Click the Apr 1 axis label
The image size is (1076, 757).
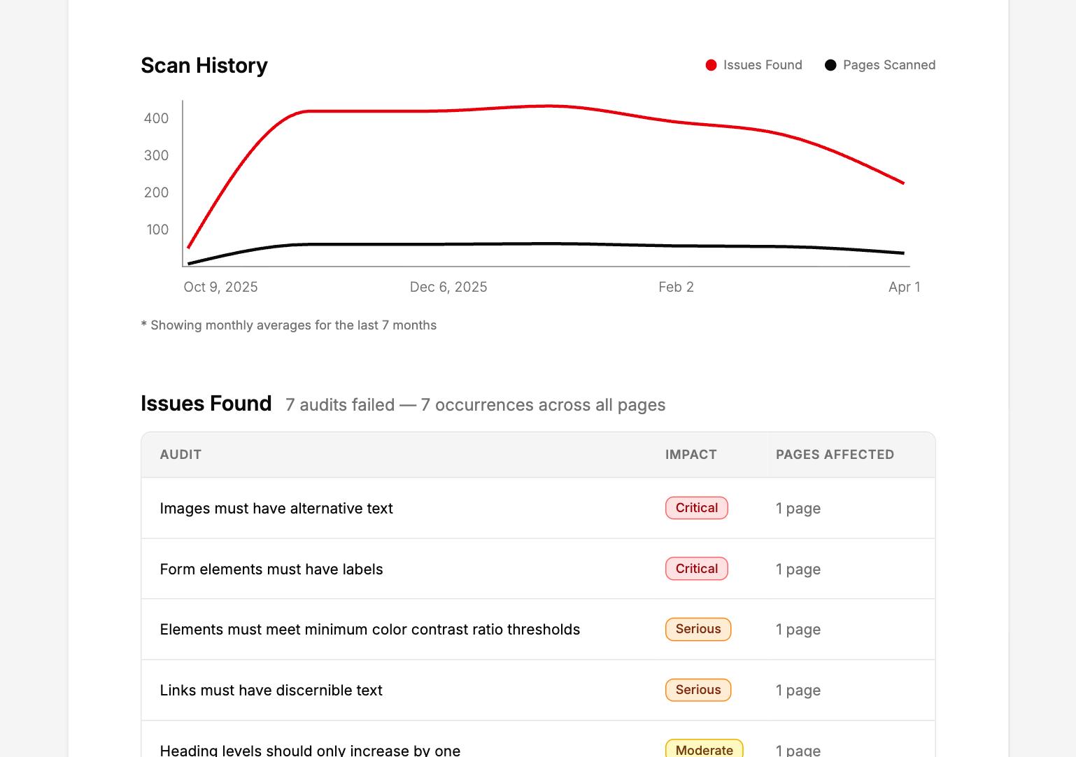[904, 287]
